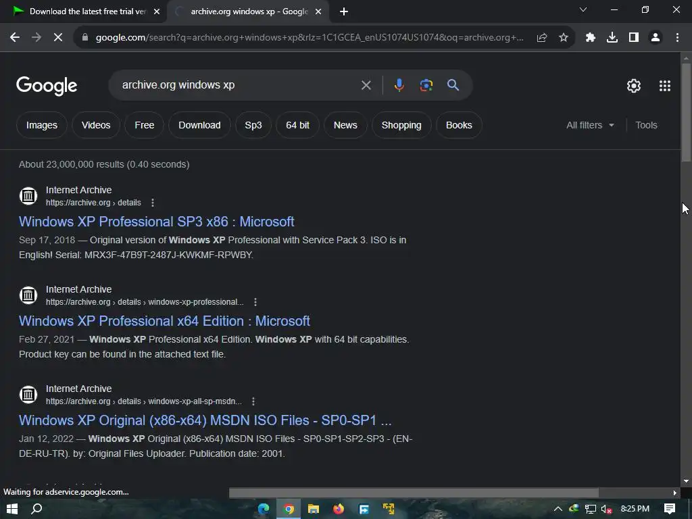Show hidden system tray icons
Screen dimensions: 692x519
[x=558, y=509]
